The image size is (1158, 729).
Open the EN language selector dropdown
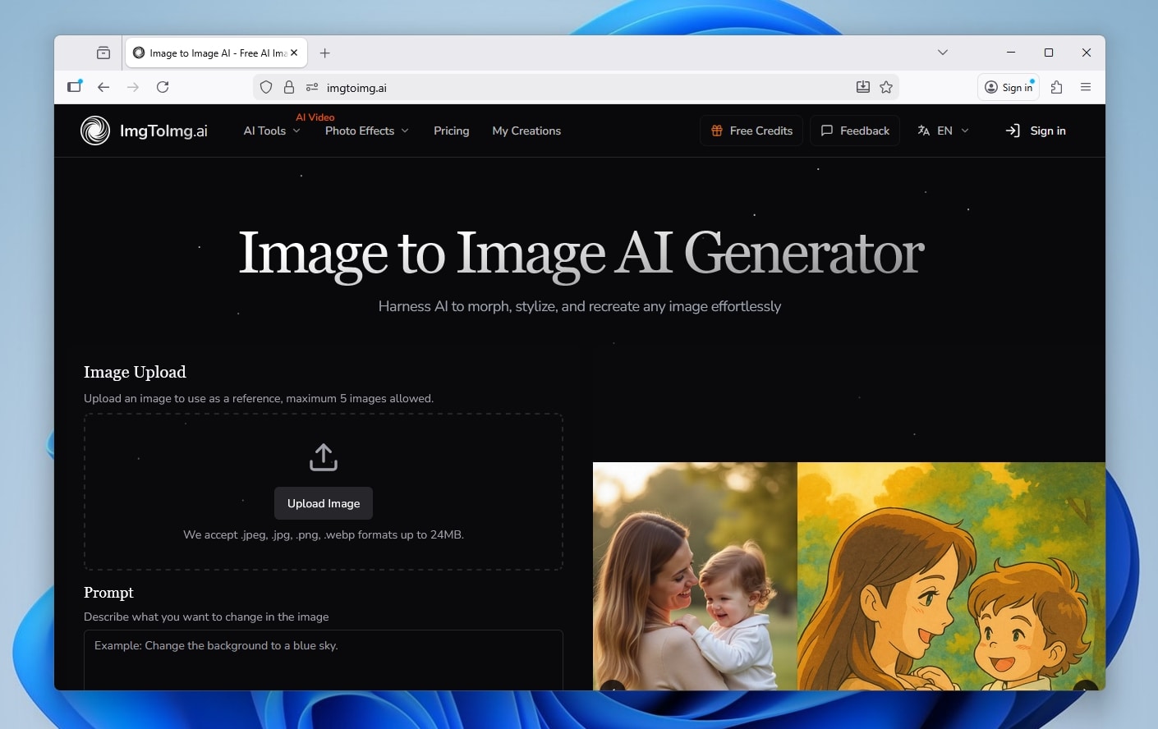click(x=944, y=131)
